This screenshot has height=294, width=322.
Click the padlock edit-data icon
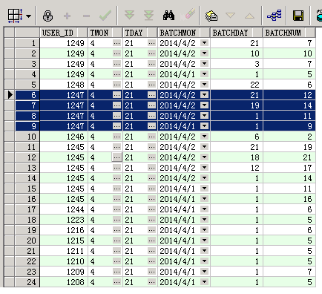[47, 16]
